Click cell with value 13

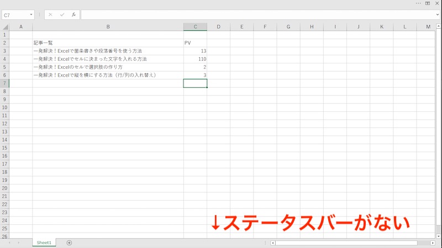click(195, 51)
